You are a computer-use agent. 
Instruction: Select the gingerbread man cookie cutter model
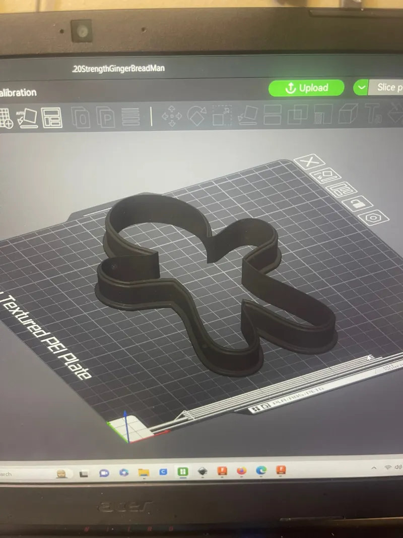[219, 285]
